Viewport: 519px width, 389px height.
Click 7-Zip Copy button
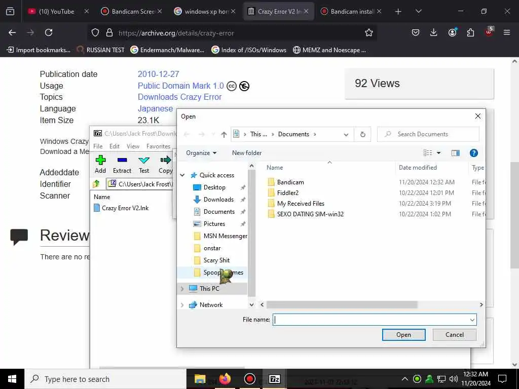click(166, 165)
